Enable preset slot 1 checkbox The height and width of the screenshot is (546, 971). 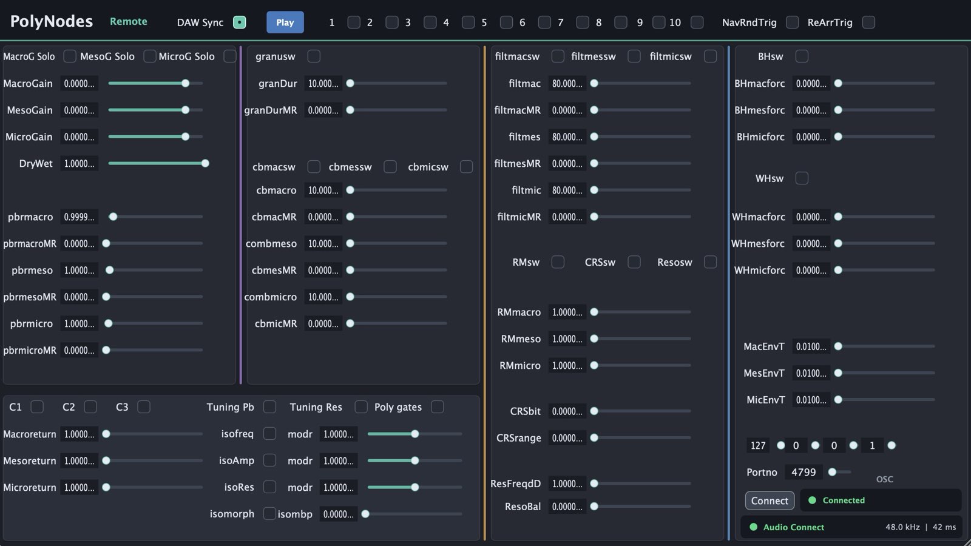(x=353, y=22)
